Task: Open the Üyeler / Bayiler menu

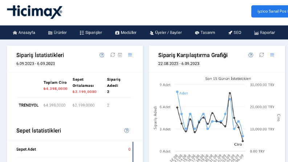Action: pyautogui.click(x=166, y=33)
